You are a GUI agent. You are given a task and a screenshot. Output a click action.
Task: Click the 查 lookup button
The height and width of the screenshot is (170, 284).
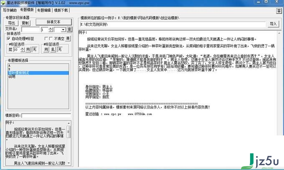coord(69,29)
